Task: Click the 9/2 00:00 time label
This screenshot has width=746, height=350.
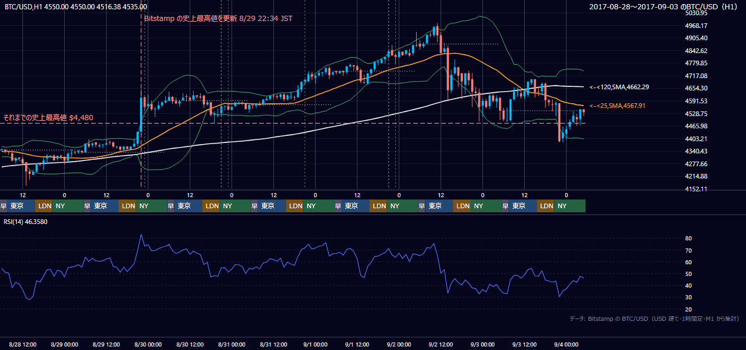Action: pos(399,344)
